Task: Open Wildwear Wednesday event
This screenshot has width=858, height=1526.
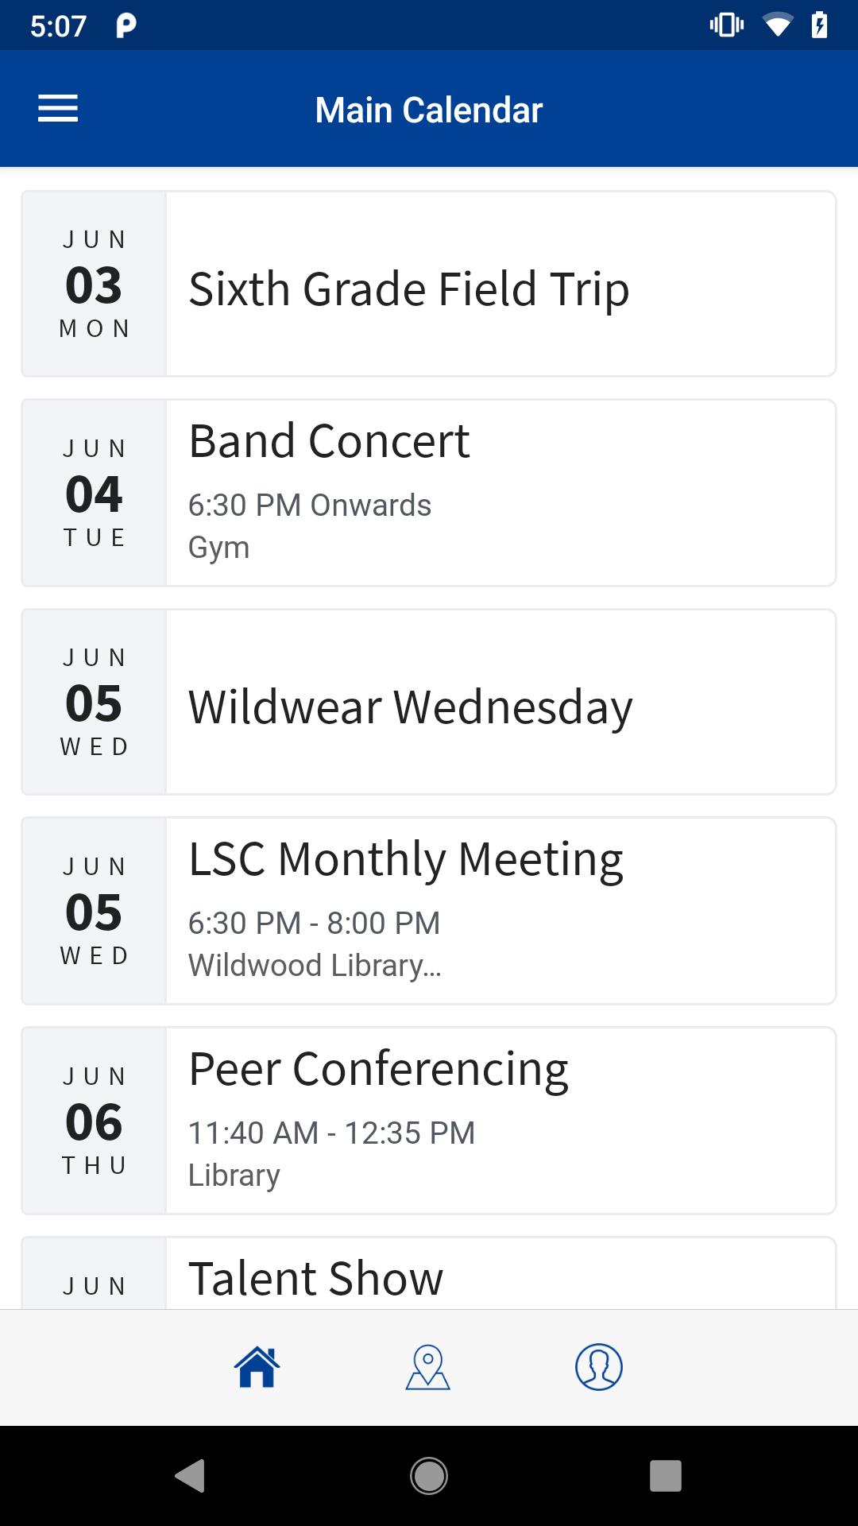Action: [x=429, y=702]
